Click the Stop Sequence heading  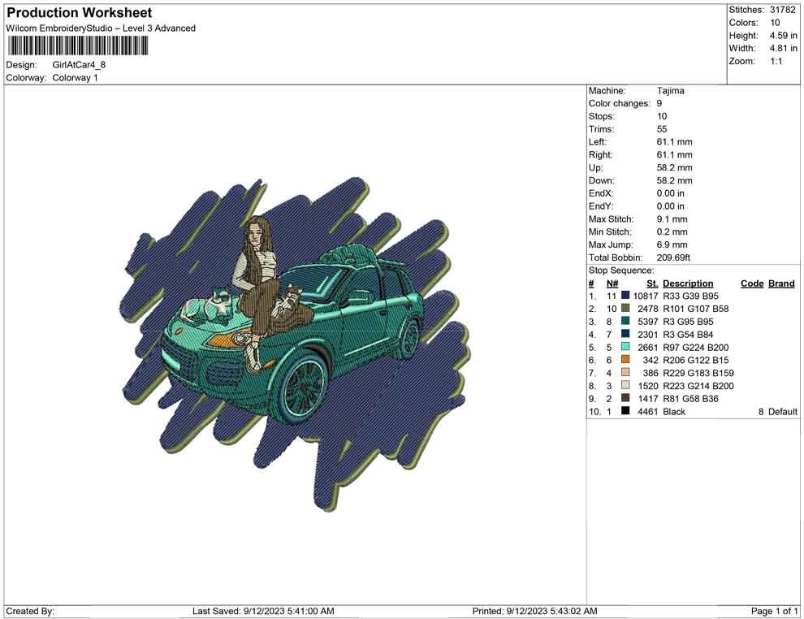pos(620,271)
